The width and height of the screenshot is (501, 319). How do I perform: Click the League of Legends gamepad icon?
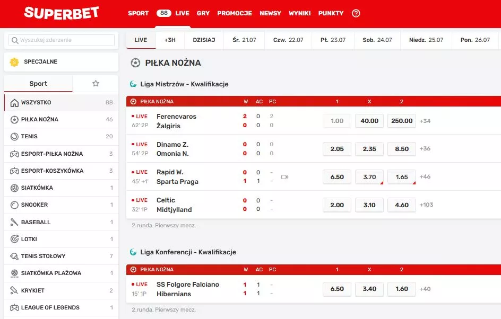(x=14, y=308)
